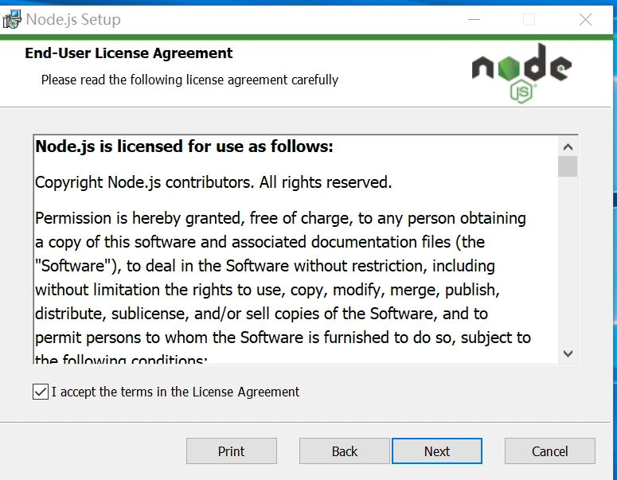617x480 pixels.
Task: Click the installer icon in the title bar
Action: (x=11, y=19)
